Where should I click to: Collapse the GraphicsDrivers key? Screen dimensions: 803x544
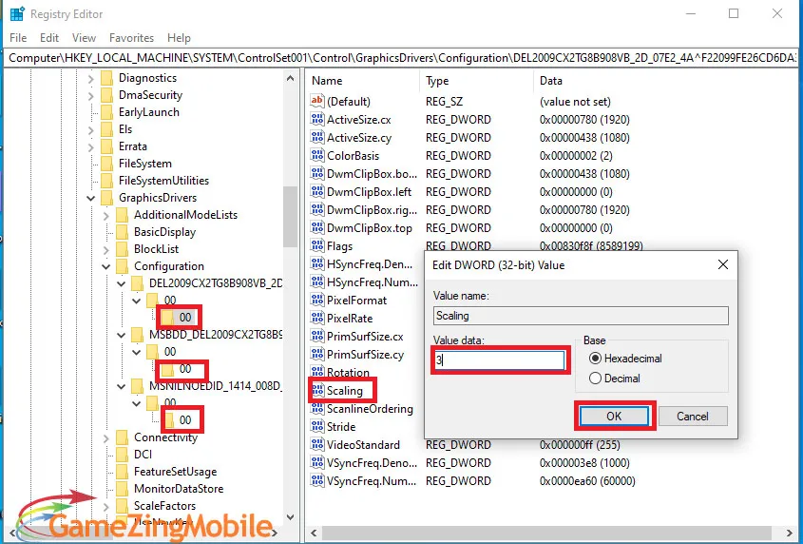90,198
